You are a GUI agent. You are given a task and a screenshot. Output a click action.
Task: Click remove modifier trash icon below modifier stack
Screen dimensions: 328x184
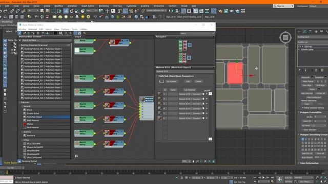pos(316,70)
